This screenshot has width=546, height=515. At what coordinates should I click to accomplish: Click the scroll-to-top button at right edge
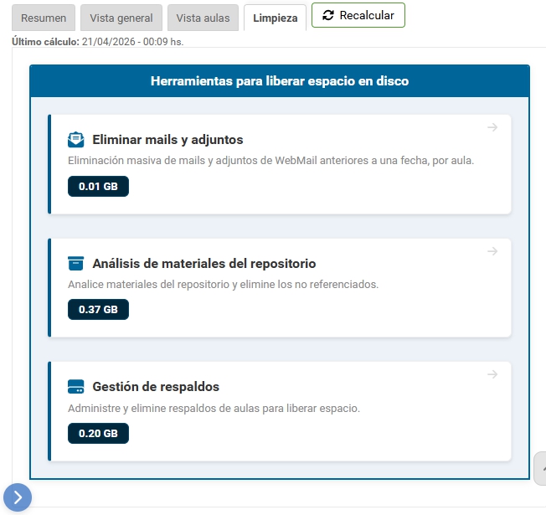click(x=540, y=468)
